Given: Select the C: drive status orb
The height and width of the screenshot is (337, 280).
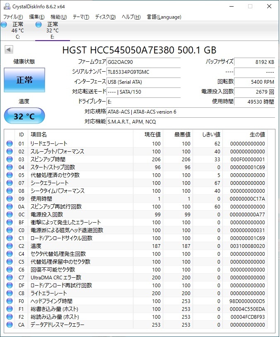Looking at the screenshot, I should pos(4,24).
